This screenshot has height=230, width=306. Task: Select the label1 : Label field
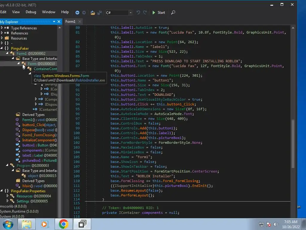(40, 155)
